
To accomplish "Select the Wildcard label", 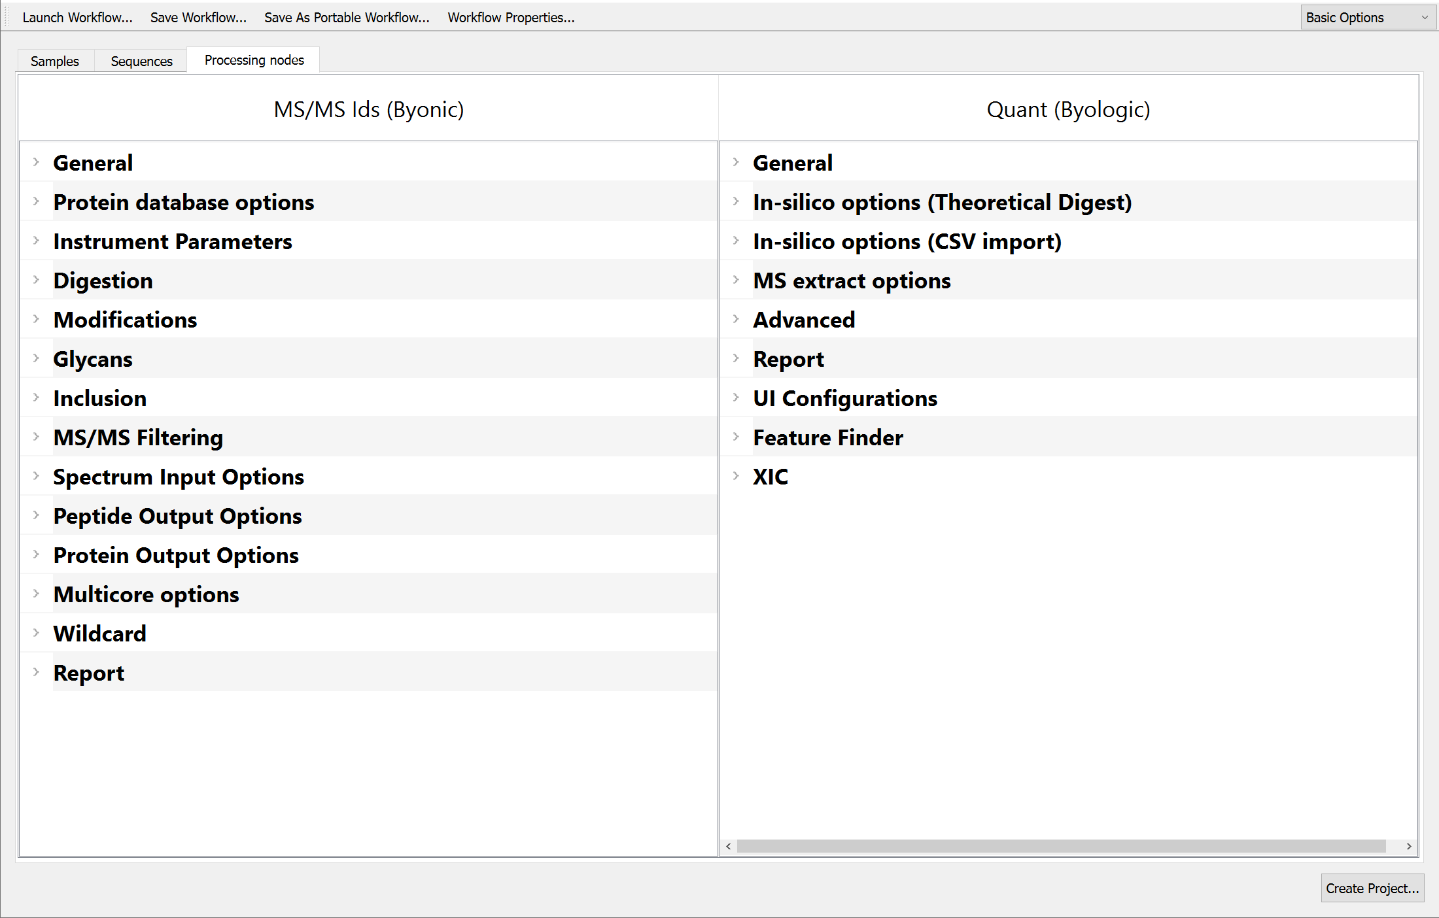I will [x=100, y=634].
